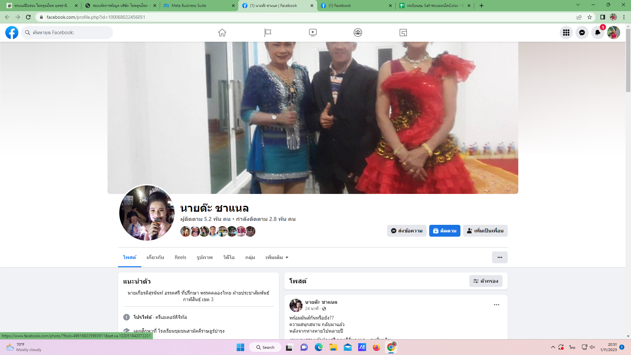Open the circular profile picture thumbnail
This screenshot has width=631, height=355.
tap(147, 213)
